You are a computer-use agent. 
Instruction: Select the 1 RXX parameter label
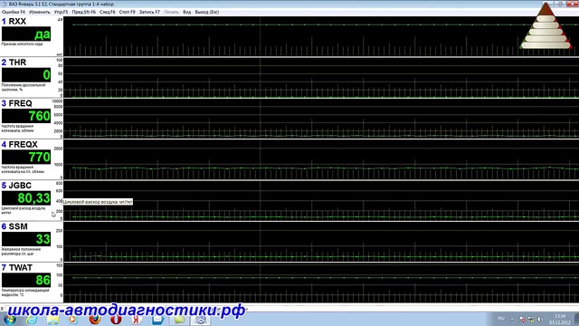14,22
